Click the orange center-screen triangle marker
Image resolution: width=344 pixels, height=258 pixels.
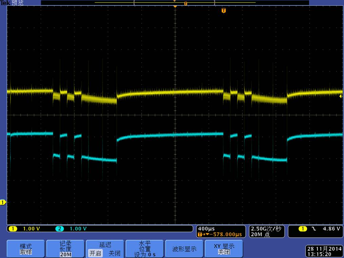pos(175,7)
